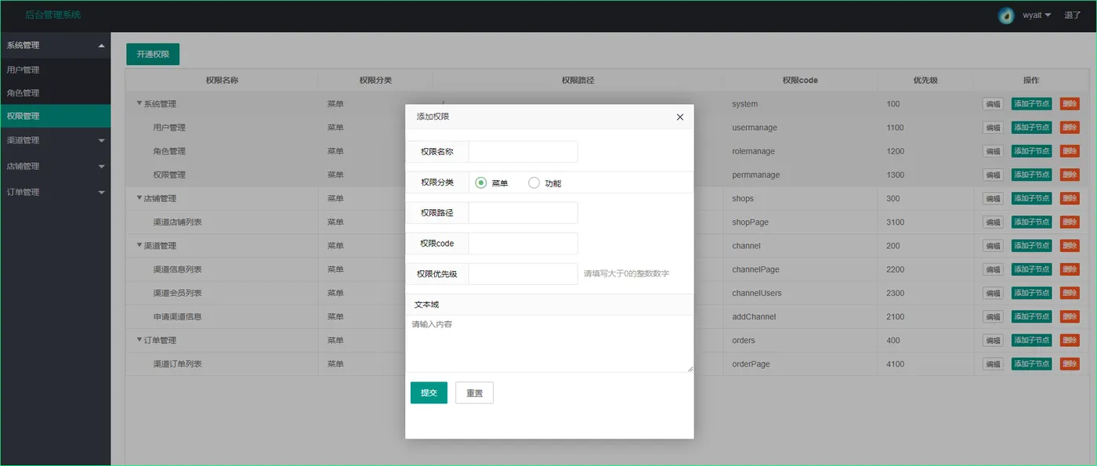
Task: Click the 请输入内容 text area
Action: (x=549, y=344)
